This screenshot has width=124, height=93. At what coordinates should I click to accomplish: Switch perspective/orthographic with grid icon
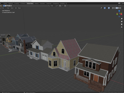(122, 27)
